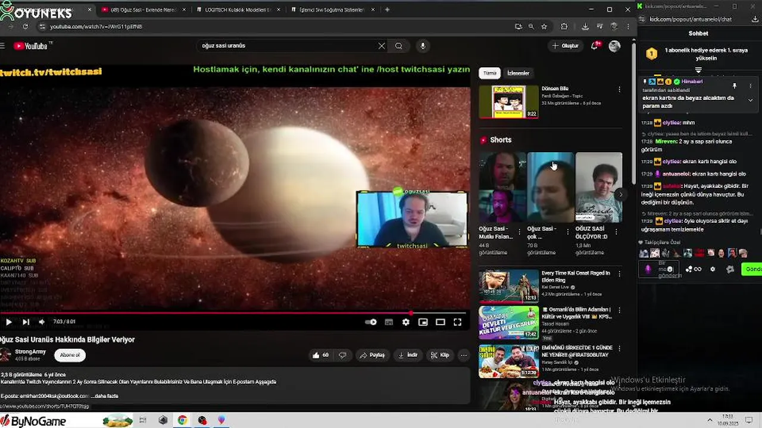This screenshot has height=428, width=762.
Task: Open options for Oğuz Sasi - Mutlu short
Action: (x=519, y=231)
